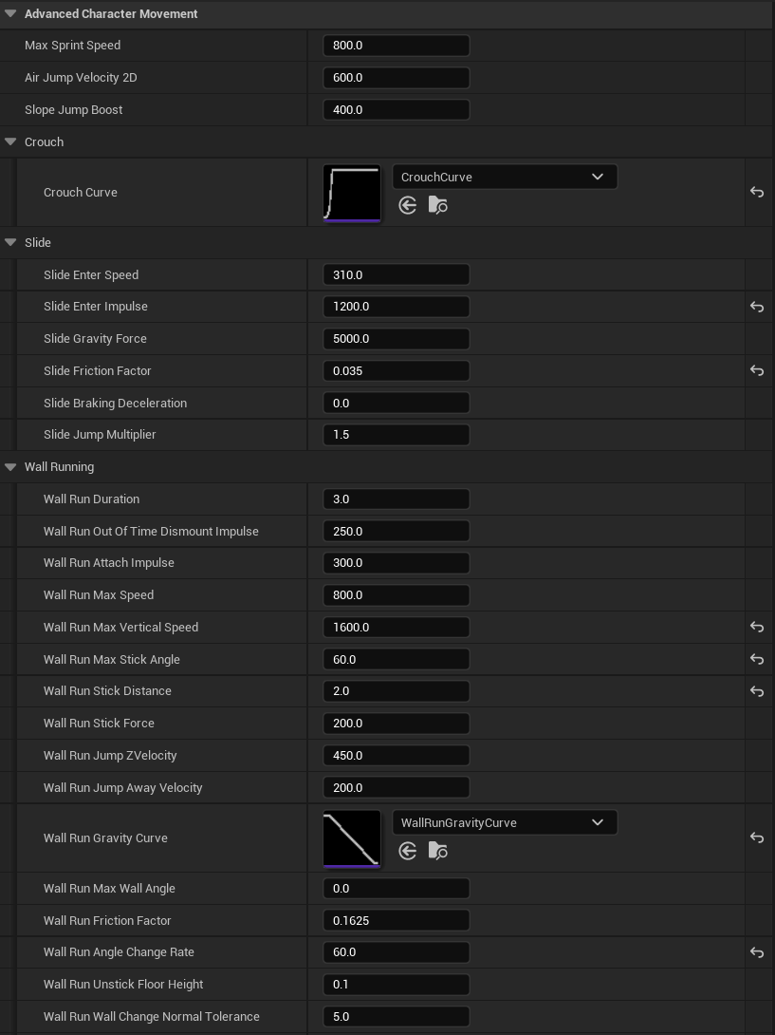Edit the Wall Run Duration value
Image resolution: width=775 pixels, height=1035 pixels.
coord(396,499)
